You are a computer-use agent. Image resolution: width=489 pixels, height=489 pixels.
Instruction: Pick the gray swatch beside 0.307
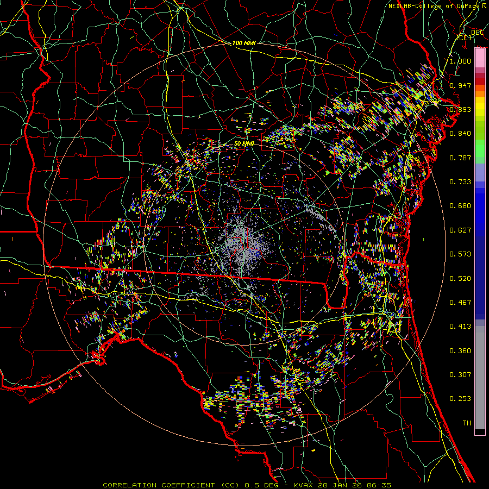[x=480, y=375]
